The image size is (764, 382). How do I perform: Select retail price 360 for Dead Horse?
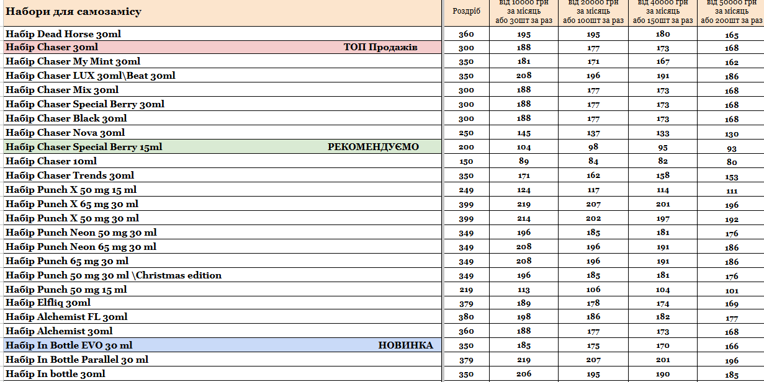tap(466, 35)
